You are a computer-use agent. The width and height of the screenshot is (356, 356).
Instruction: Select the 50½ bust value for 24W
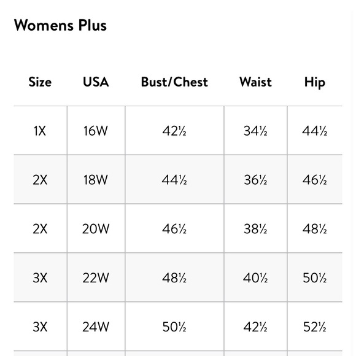(174, 327)
